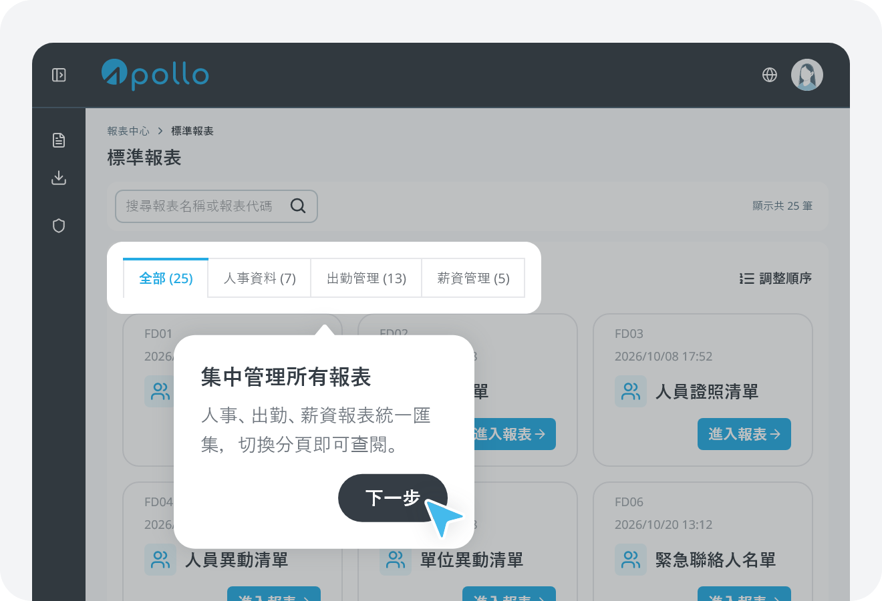Screen dimensions: 882x601
Task: Open the document reports sidebar icon
Action: pyautogui.click(x=59, y=140)
